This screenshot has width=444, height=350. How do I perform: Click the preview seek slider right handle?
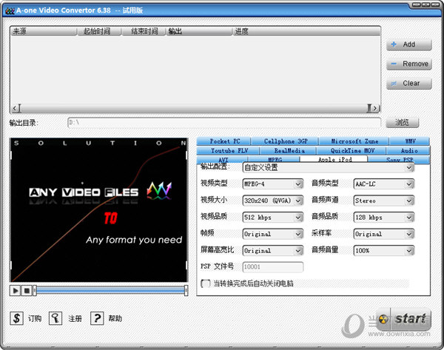[x=186, y=291]
